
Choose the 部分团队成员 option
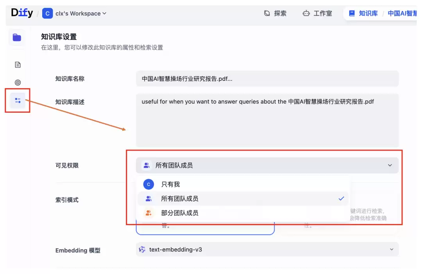(243, 213)
